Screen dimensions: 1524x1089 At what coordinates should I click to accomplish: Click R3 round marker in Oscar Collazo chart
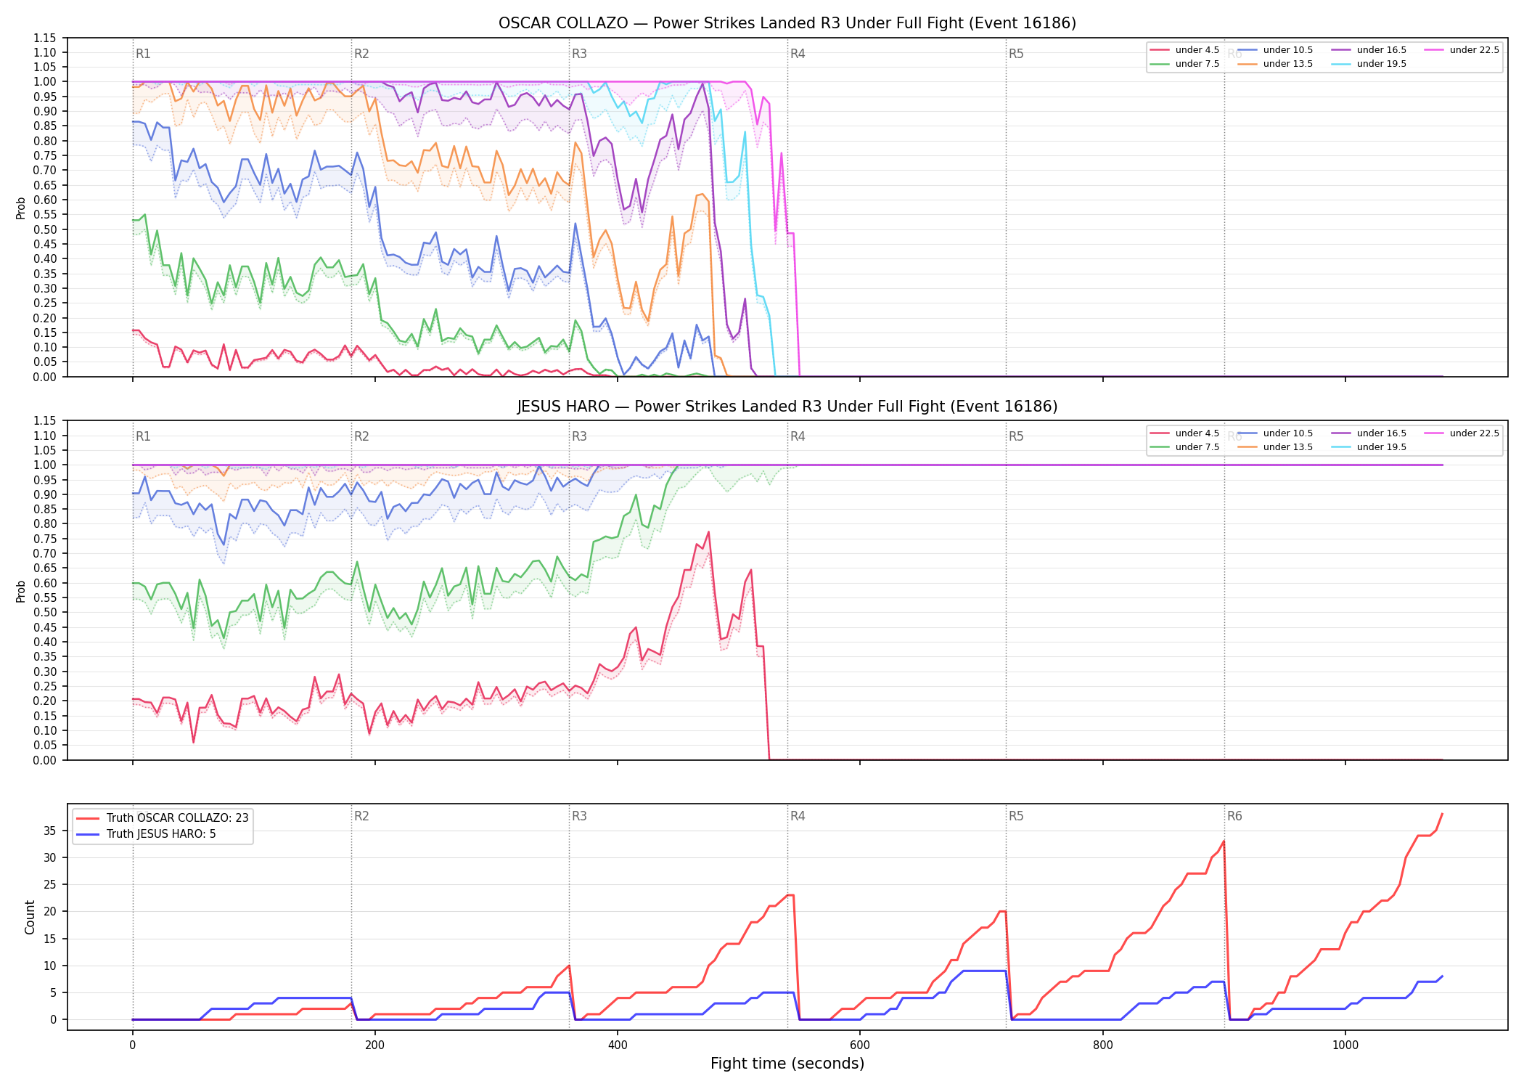tap(579, 54)
